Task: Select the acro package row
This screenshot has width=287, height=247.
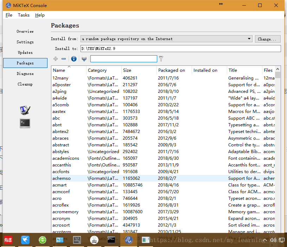Action: (163, 198)
